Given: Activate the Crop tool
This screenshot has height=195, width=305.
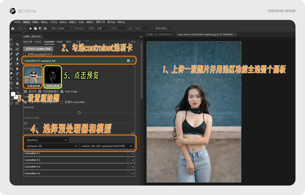Looking at the screenshot, I should [11, 49].
